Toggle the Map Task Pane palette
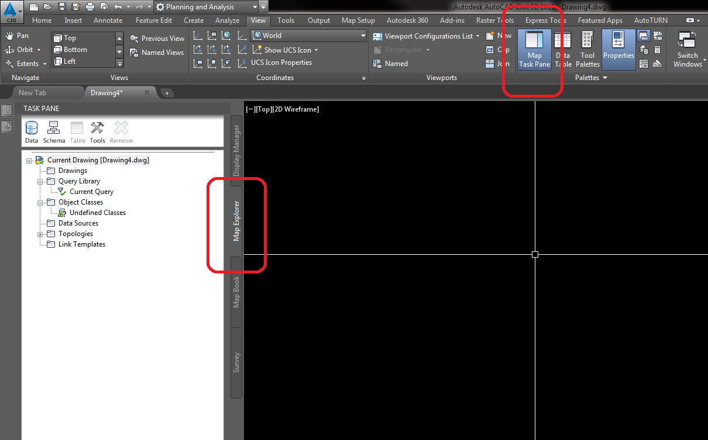This screenshot has height=440, width=708. [x=535, y=49]
